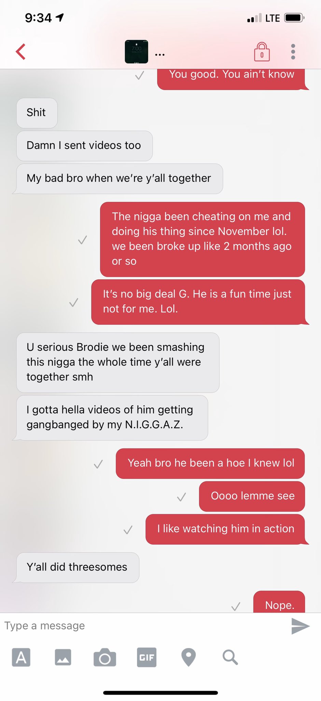321x701 pixels.
Task: Open text formatting with the A icon
Action: pyautogui.click(x=21, y=657)
